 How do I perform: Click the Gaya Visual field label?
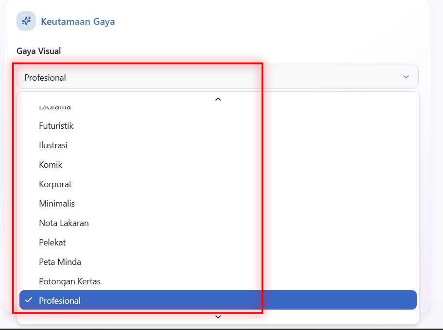tap(39, 51)
